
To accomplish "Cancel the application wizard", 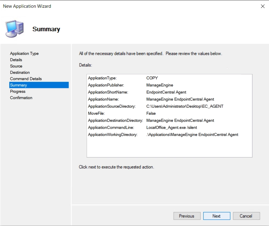I will [246, 216].
